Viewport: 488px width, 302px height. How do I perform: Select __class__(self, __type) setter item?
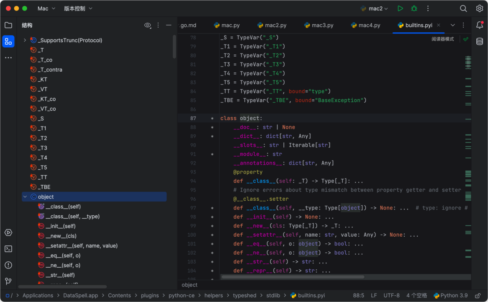click(x=72, y=217)
